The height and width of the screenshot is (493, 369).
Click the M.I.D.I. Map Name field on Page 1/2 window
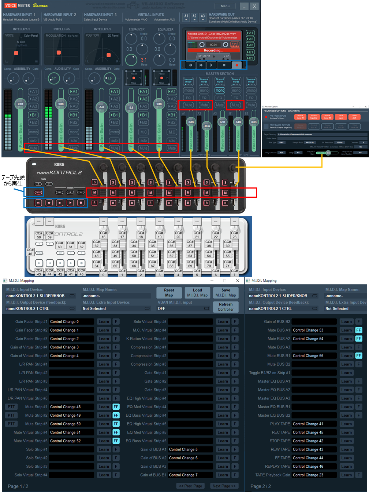pos(116,296)
